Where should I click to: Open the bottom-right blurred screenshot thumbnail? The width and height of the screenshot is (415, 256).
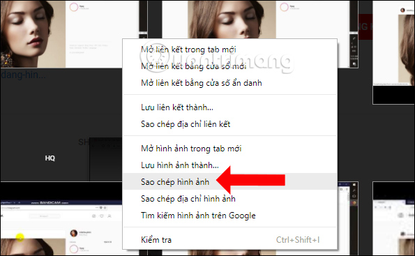pyautogui.click(x=394, y=218)
